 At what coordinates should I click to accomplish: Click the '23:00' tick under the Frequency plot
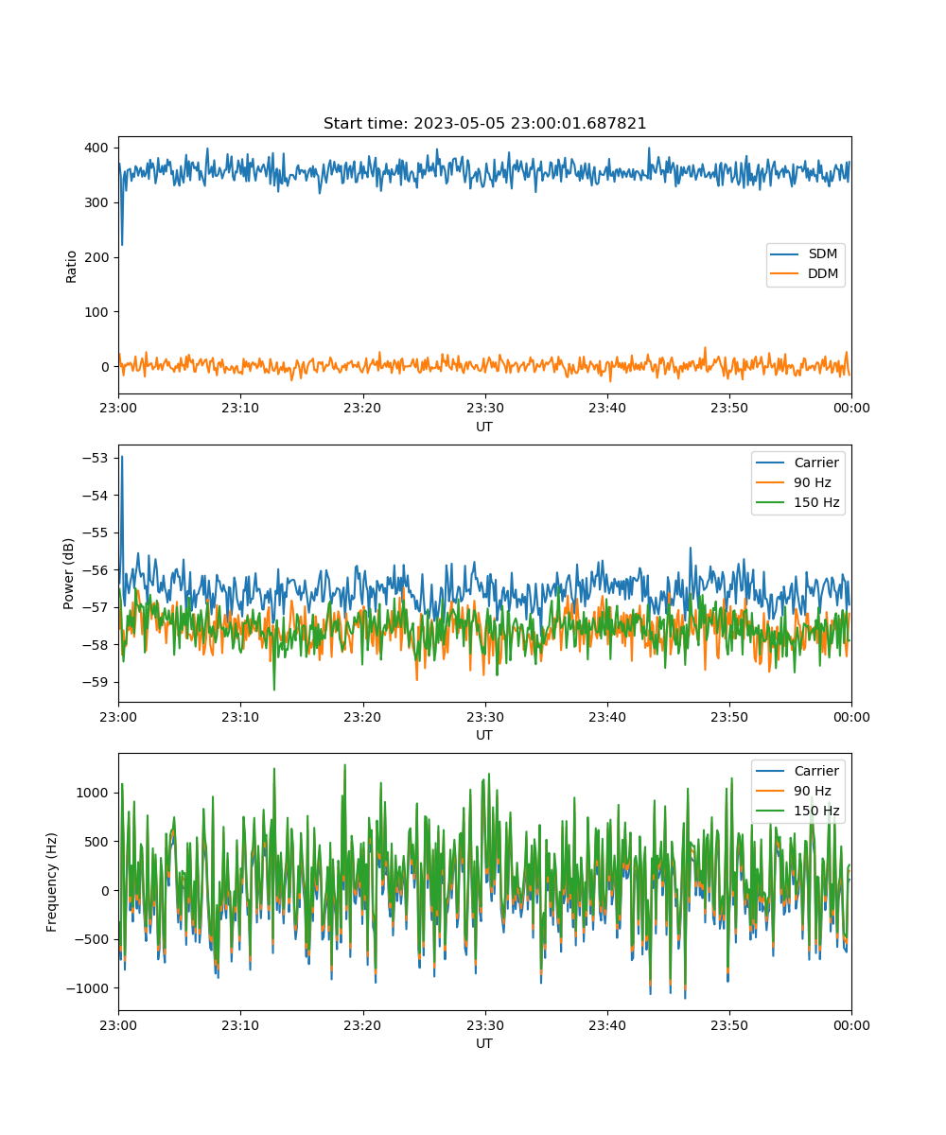[x=118, y=1024]
